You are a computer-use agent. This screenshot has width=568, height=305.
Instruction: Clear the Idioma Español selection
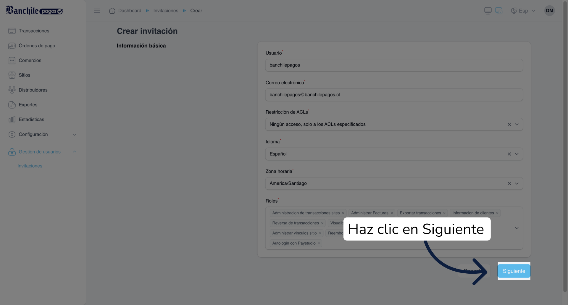(x=509, y=154)
